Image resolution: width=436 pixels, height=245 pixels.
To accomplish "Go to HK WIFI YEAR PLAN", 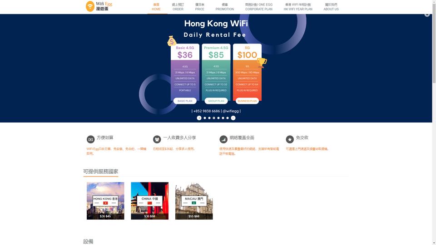I will point(298,7).
